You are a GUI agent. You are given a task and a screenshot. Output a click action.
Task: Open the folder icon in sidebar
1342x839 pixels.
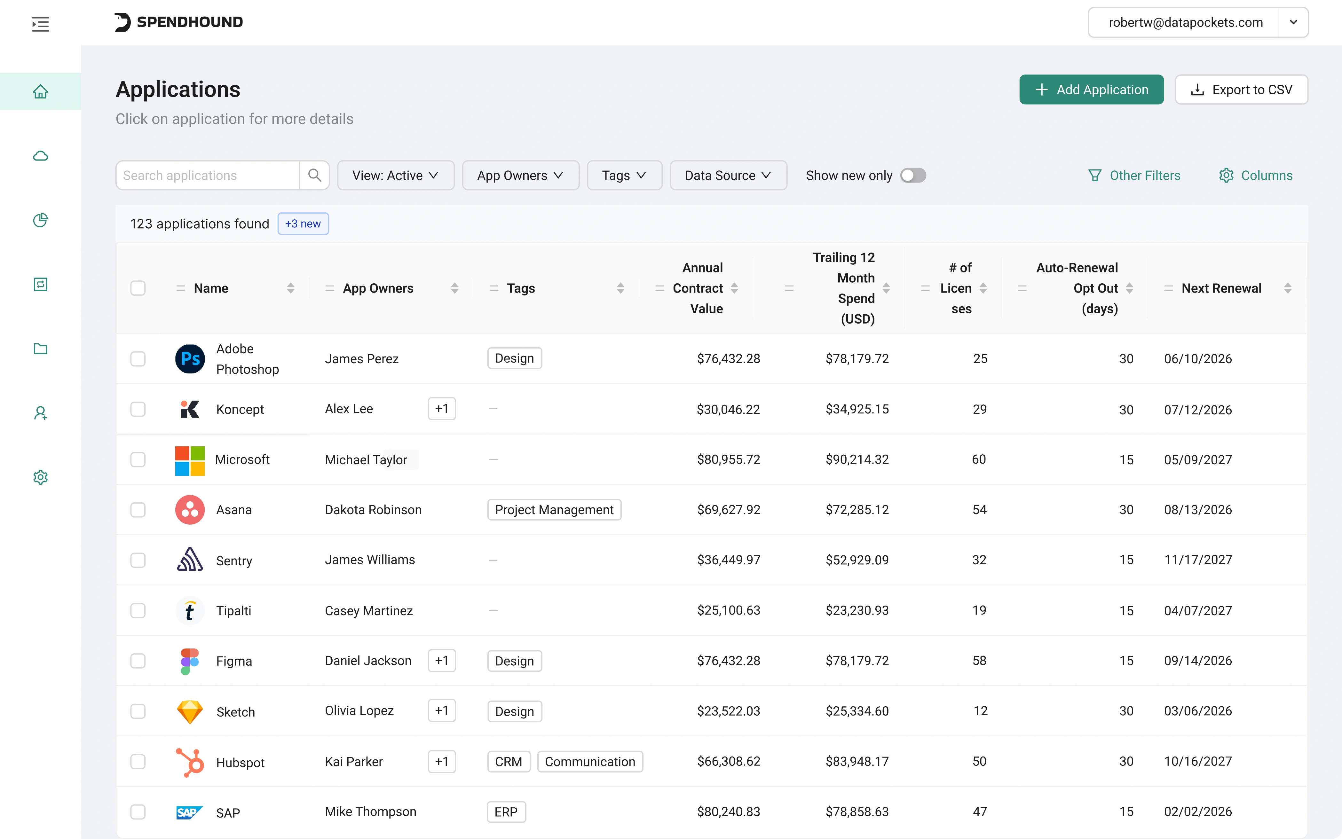(40, 349)
